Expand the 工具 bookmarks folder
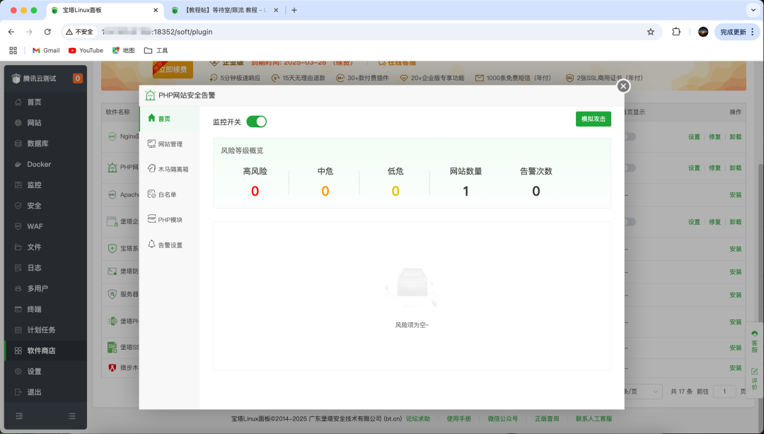Image resolution: width=764 pixels, height=434 pixels. [x=155, y=50]
